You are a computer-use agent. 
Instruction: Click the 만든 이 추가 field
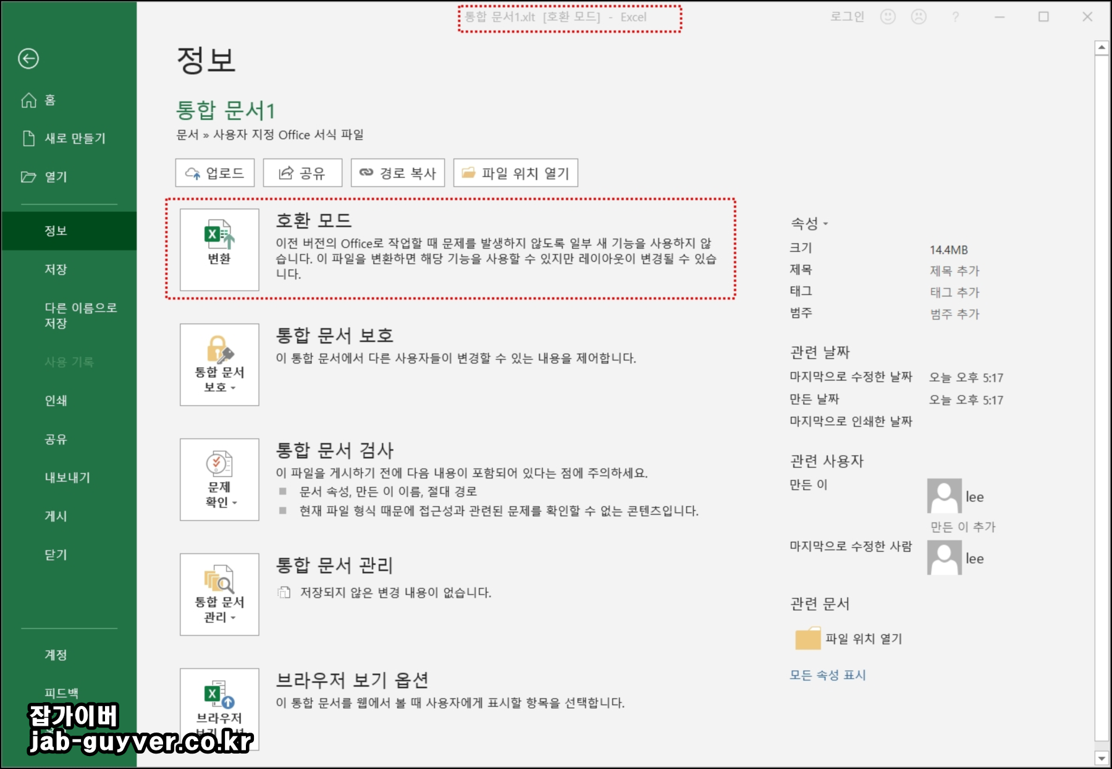pos(963,527)
